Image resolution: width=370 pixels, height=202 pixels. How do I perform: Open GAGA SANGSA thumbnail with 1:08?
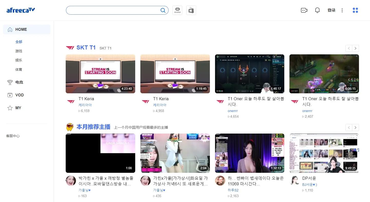click(x=100, y=153)
